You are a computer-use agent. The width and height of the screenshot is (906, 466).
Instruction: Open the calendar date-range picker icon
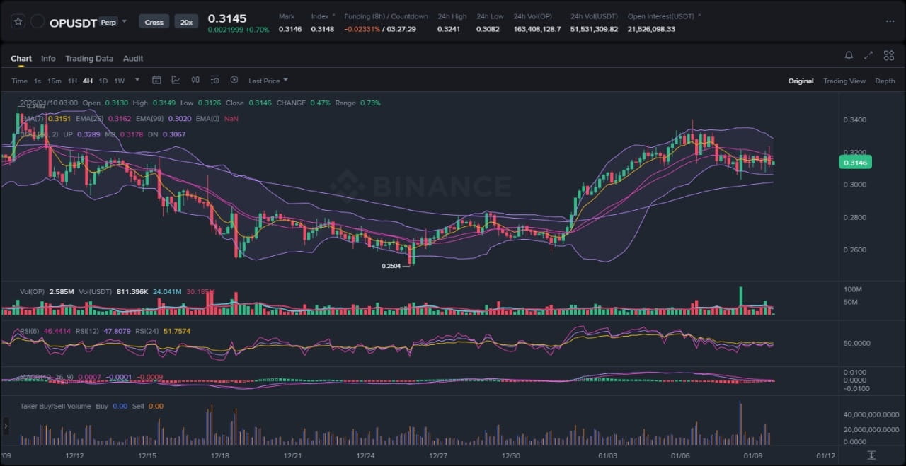(x=157, y=80)
